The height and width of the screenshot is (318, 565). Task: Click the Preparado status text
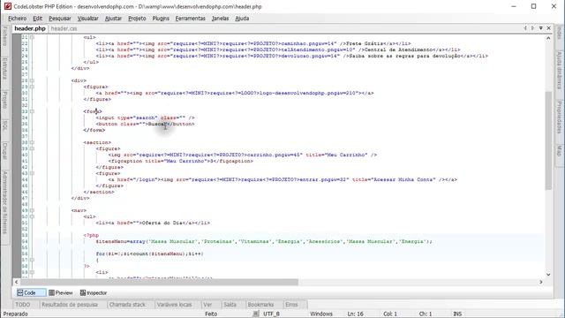click(x=16, y=314)
